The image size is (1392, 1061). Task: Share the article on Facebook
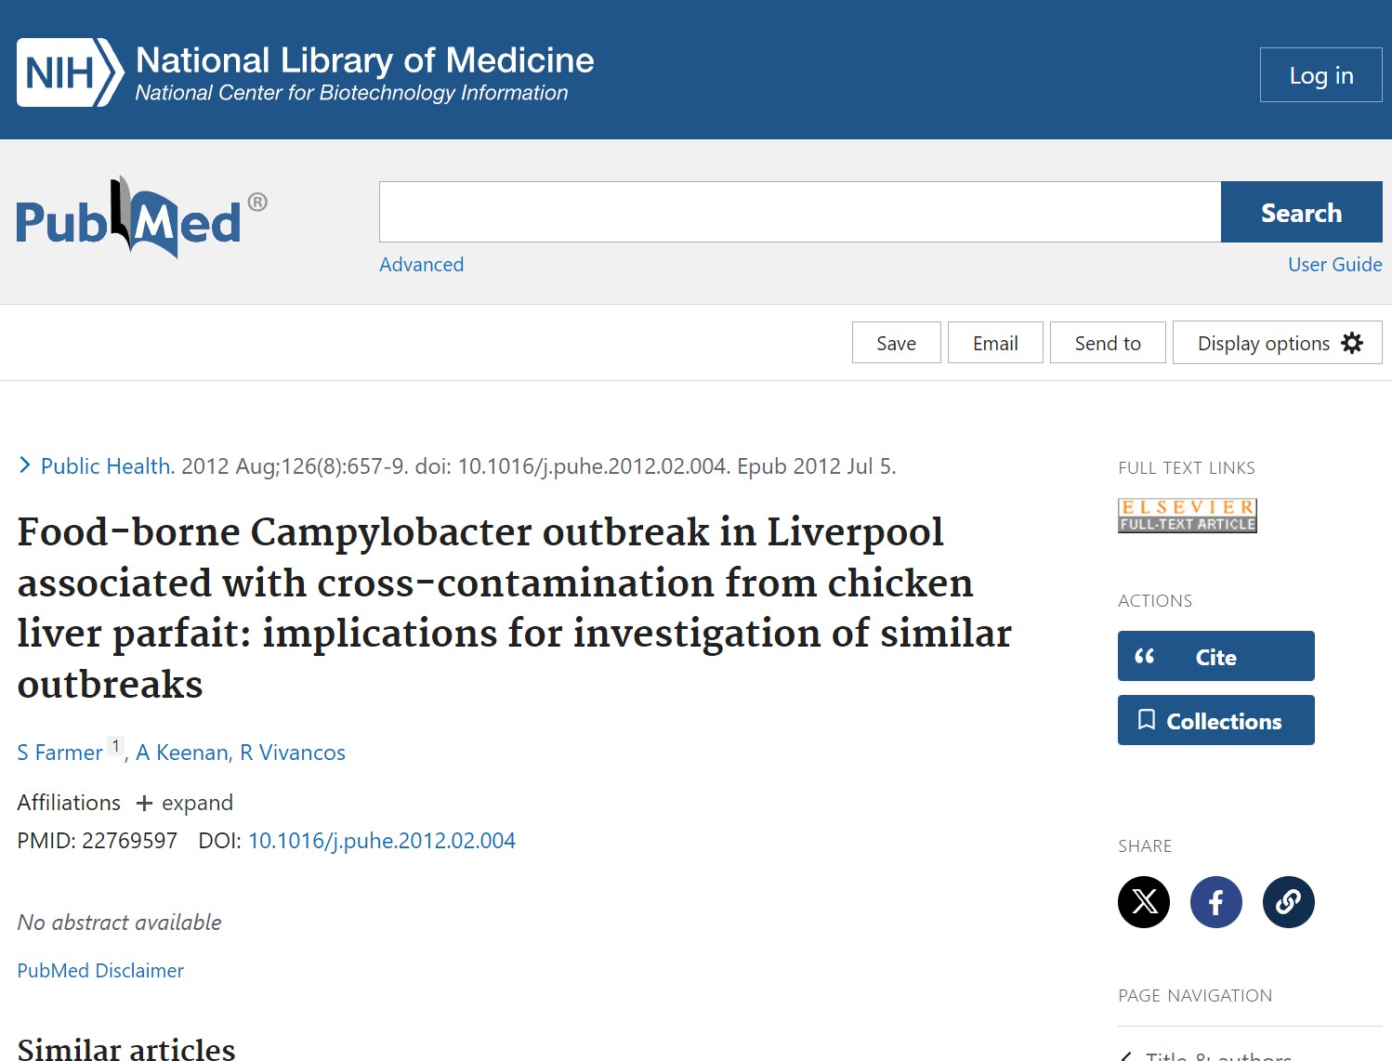point(1215,901)
